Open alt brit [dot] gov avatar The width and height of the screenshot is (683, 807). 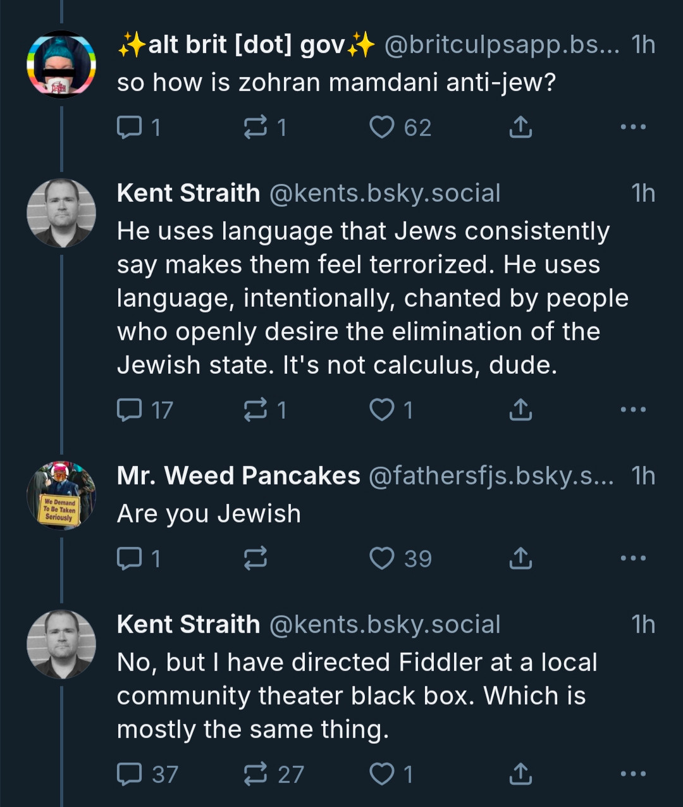[x=61, y=65]
